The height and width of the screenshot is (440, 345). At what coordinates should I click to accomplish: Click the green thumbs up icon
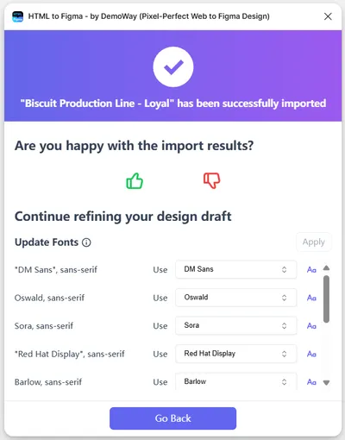pyautogui.click(x=135, y=181)
